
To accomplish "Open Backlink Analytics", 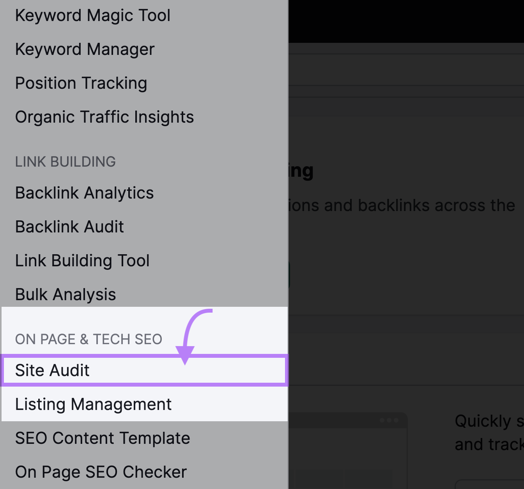I will 85,193.
